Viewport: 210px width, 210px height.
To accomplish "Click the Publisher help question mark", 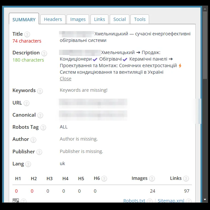I will (x=39, y=152).
